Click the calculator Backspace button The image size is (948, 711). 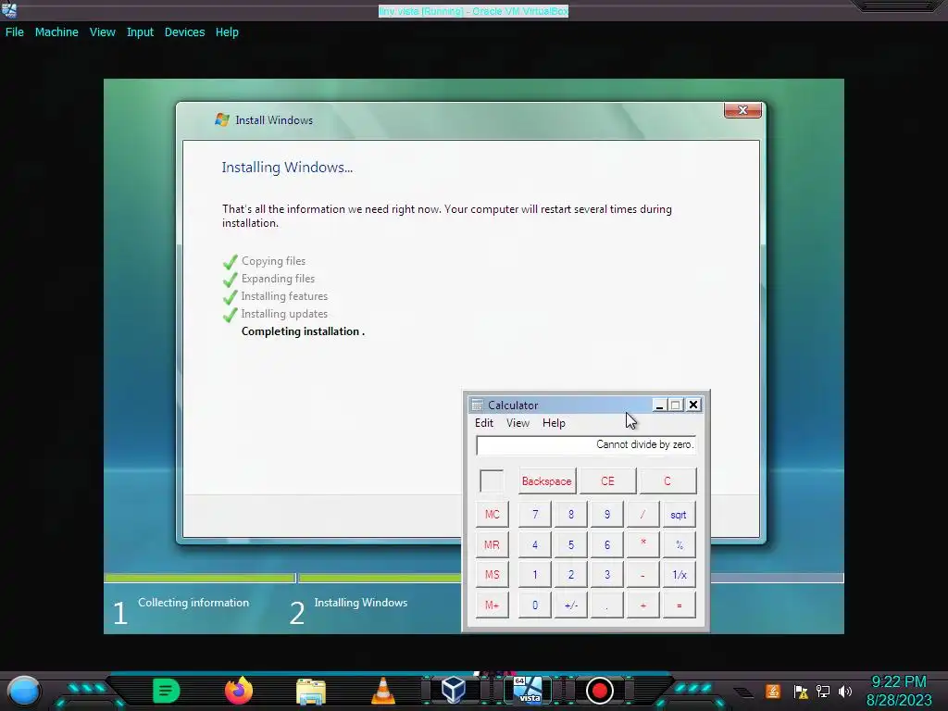[546, 481]
